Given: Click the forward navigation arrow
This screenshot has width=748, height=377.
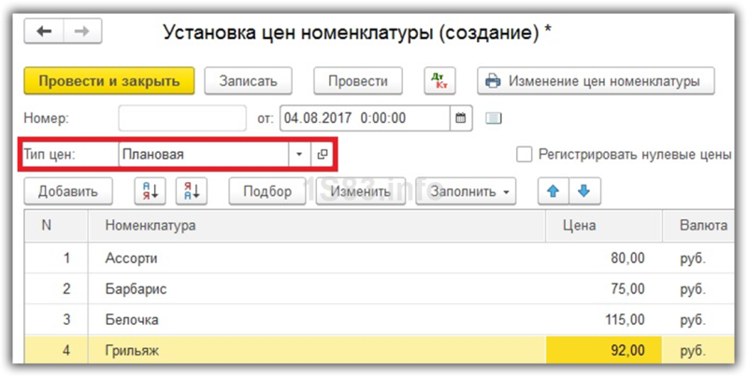Looking at the screenshot, I should coord(82,32).
